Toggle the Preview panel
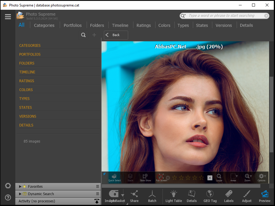275x206 pixels. click(264, 196)
